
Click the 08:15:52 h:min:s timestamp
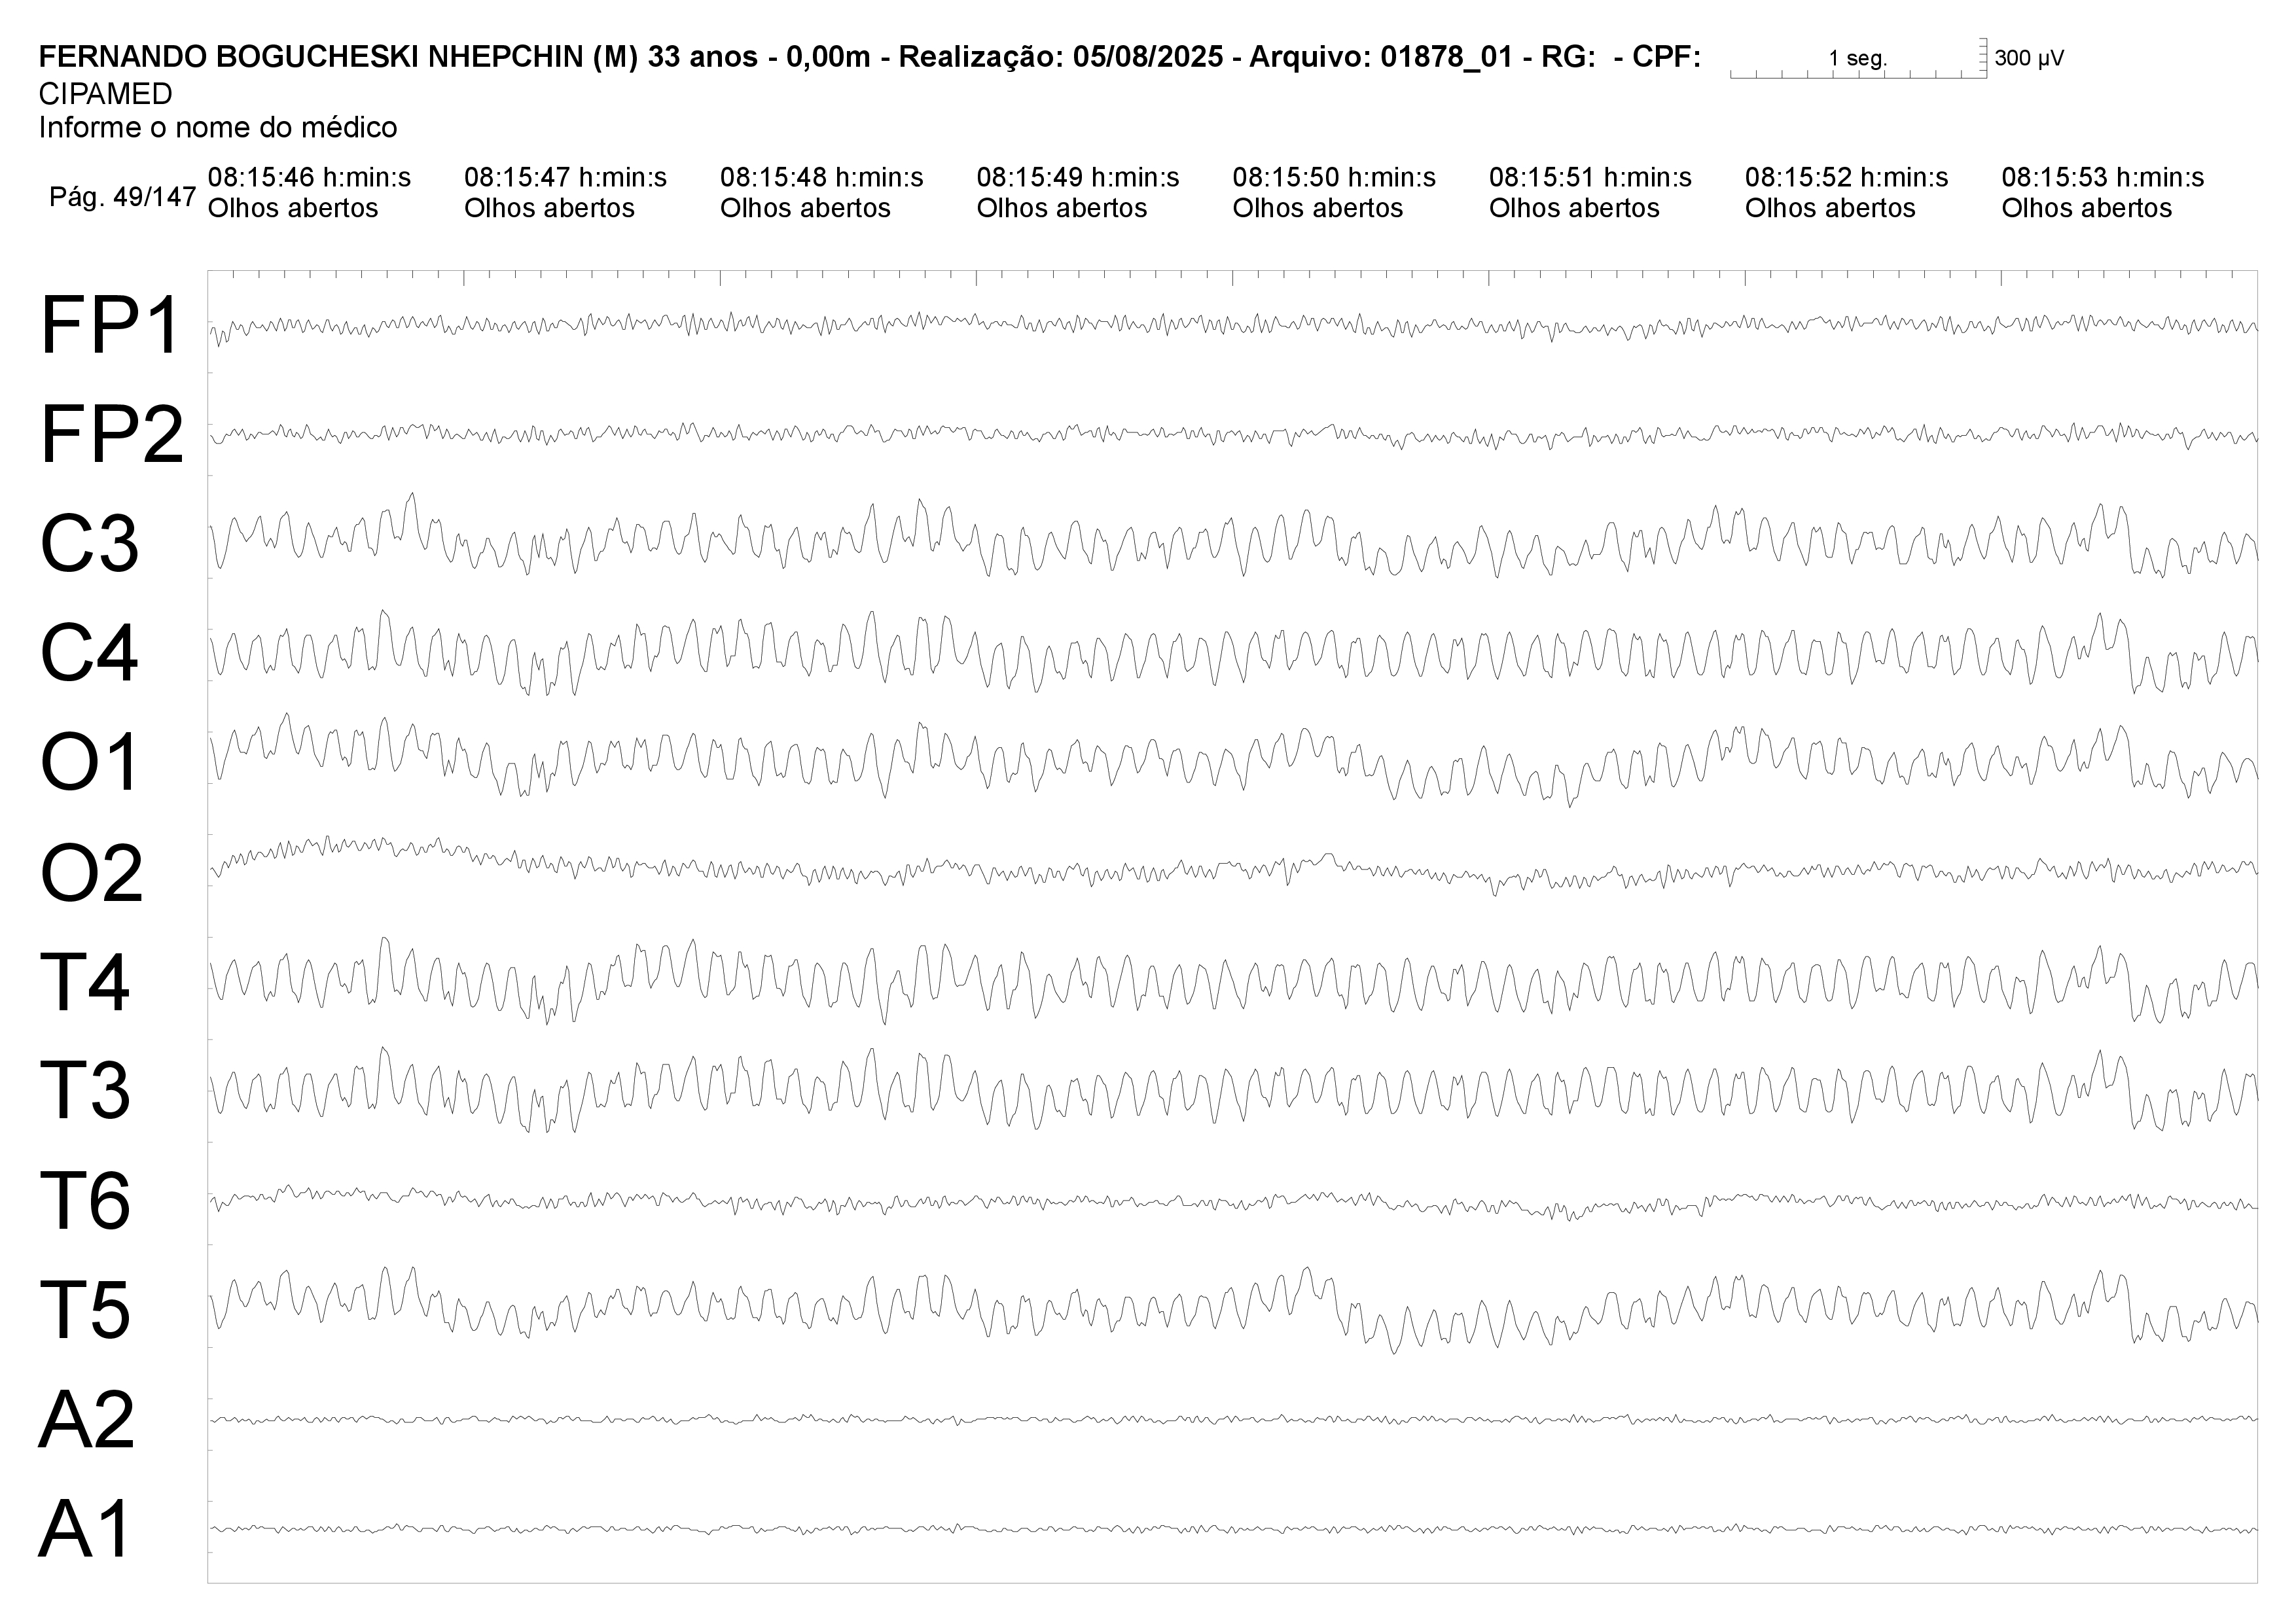click(x=1846, y=178)
